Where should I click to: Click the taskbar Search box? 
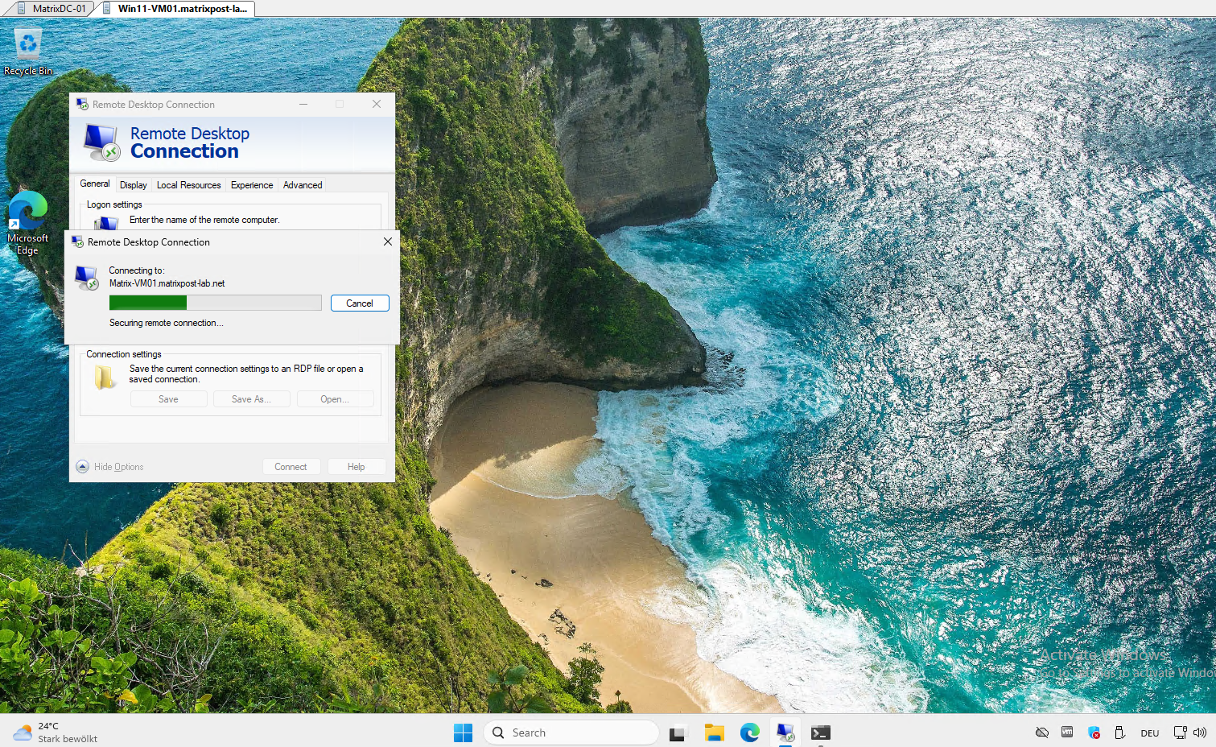click(571, 733)
